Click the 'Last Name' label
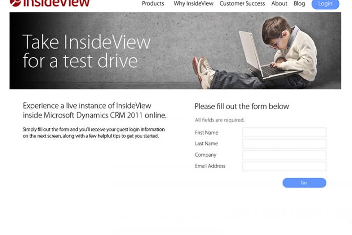Image resolution: width=352 pixels, height=235 pixels. click(x=206, y=143)
